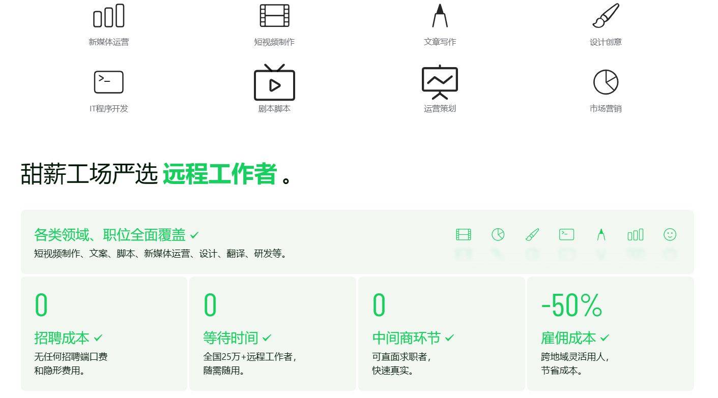This screenshot has height=398, width=718.
Task: Click text 节省成本。
Action: tap(562, 371)
